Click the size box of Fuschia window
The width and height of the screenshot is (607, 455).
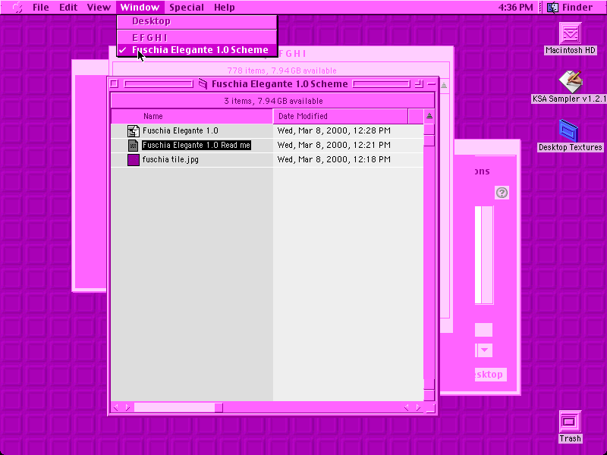tap(430, 408)
